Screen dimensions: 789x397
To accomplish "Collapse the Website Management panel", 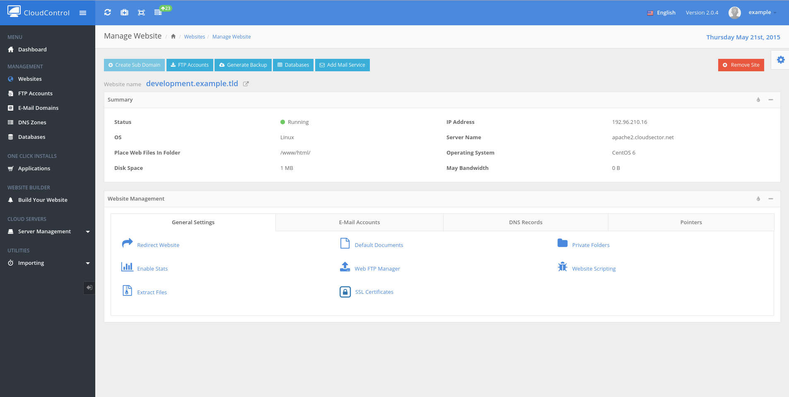I will tap(771, 199).
